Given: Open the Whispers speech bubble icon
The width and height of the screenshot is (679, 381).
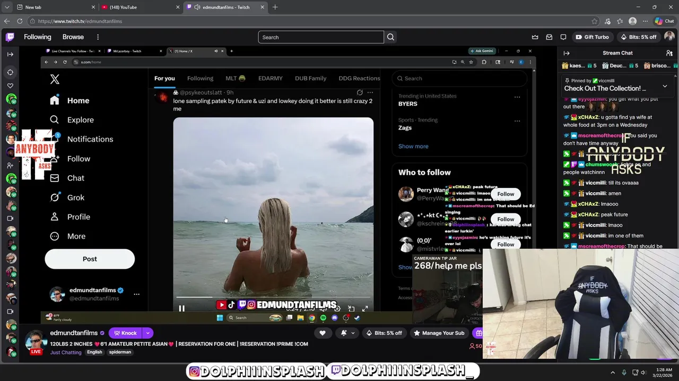Looking at the screenshot, I should coord(563,37).
